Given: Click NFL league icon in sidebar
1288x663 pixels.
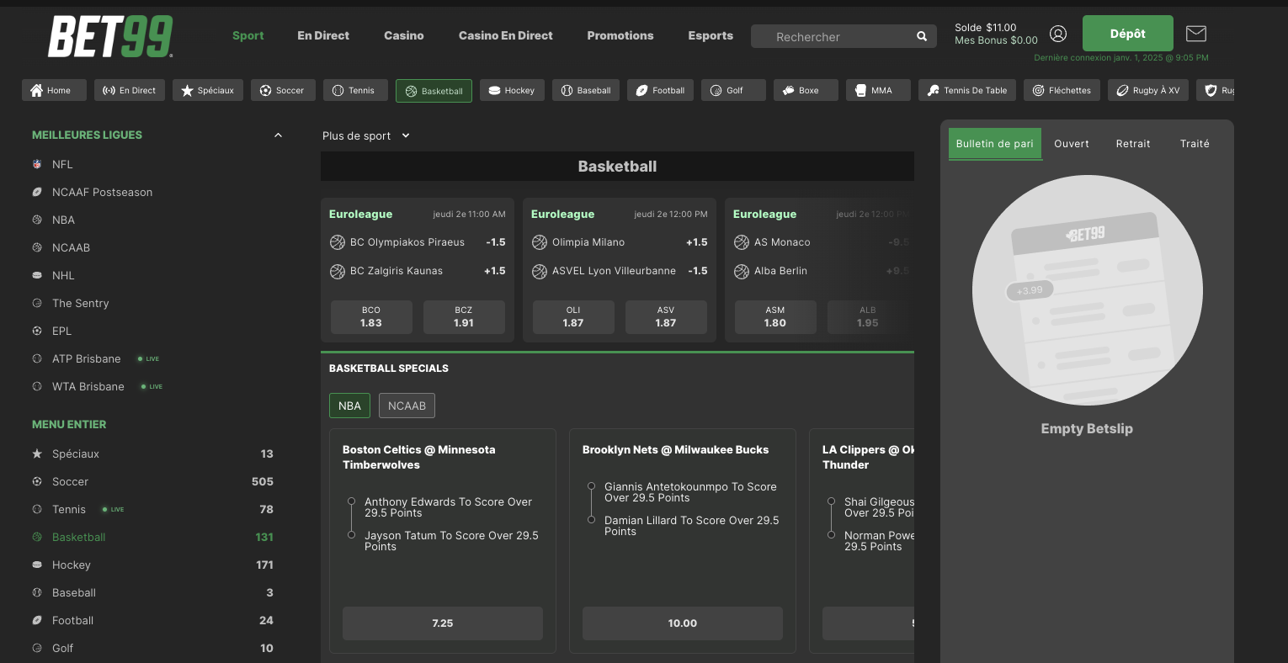Looking at the screenshot, I should click(x=37, y=164).
